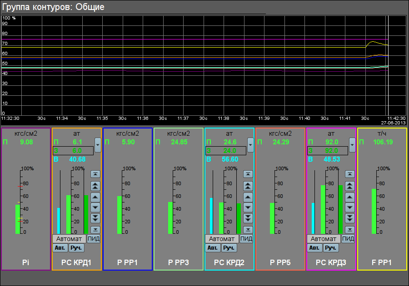409x286 pixels.
Task: Select the F PP1 loop panel label
Action: tap(382, 262)
